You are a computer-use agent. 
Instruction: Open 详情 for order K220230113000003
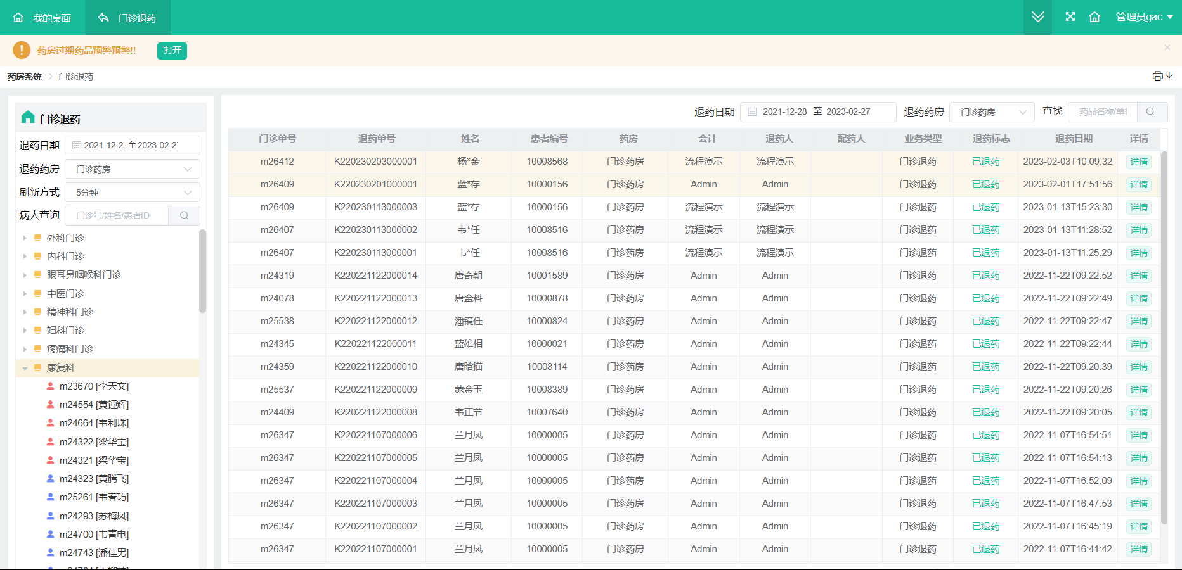(x=1139, y=207)
